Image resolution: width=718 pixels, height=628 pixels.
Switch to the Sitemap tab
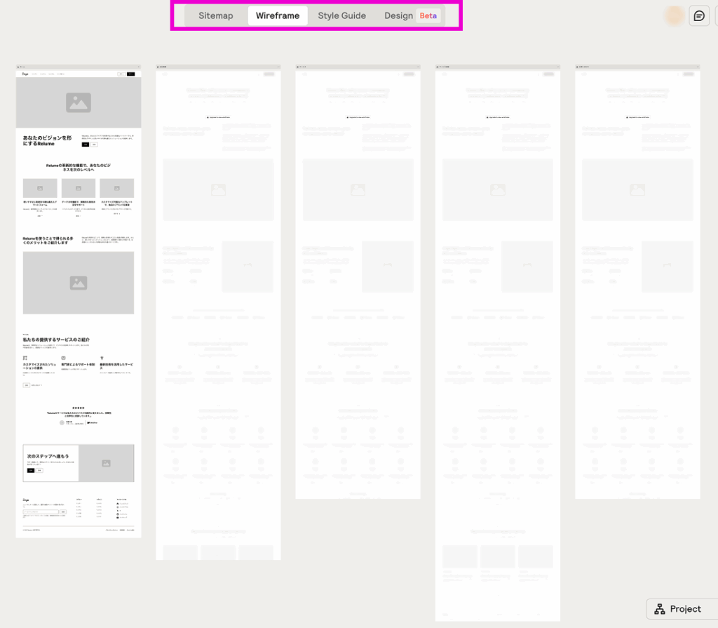(215, 15)
